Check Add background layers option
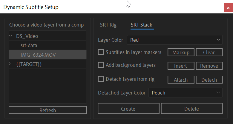This screenshot has height=124, width=233. 101,65
